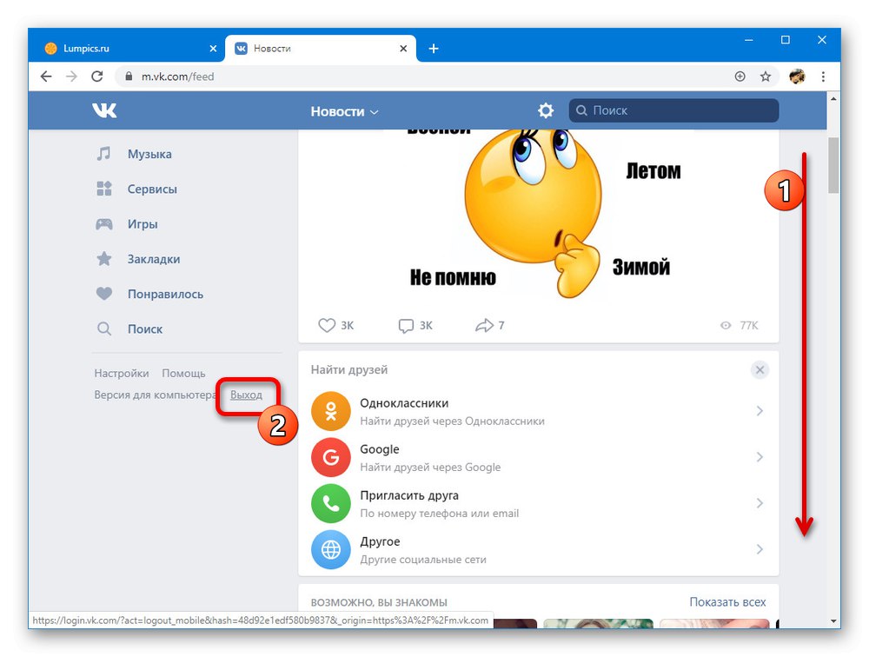Click the install app plus icon
869x657 pixels.
coord(740,76)
